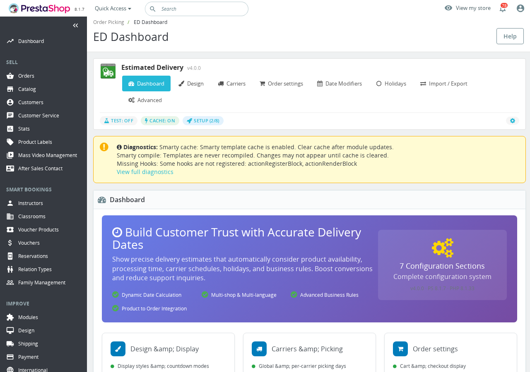Click the Stats chart icon in sidebar

point(10,129)
